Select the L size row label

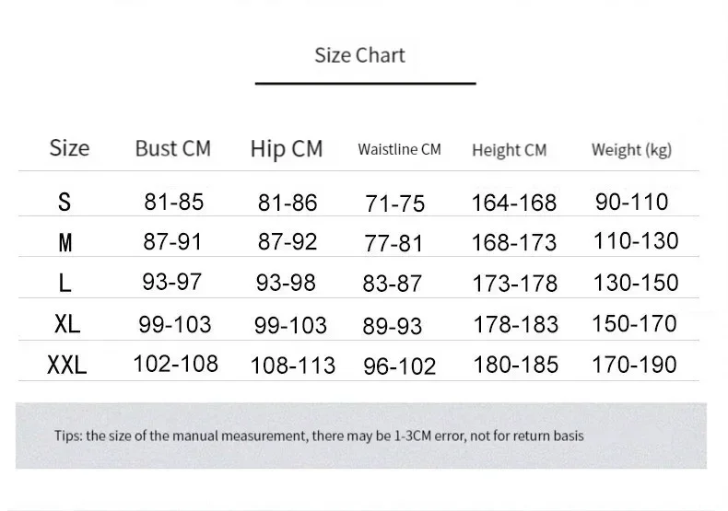[x=65, y=283]
